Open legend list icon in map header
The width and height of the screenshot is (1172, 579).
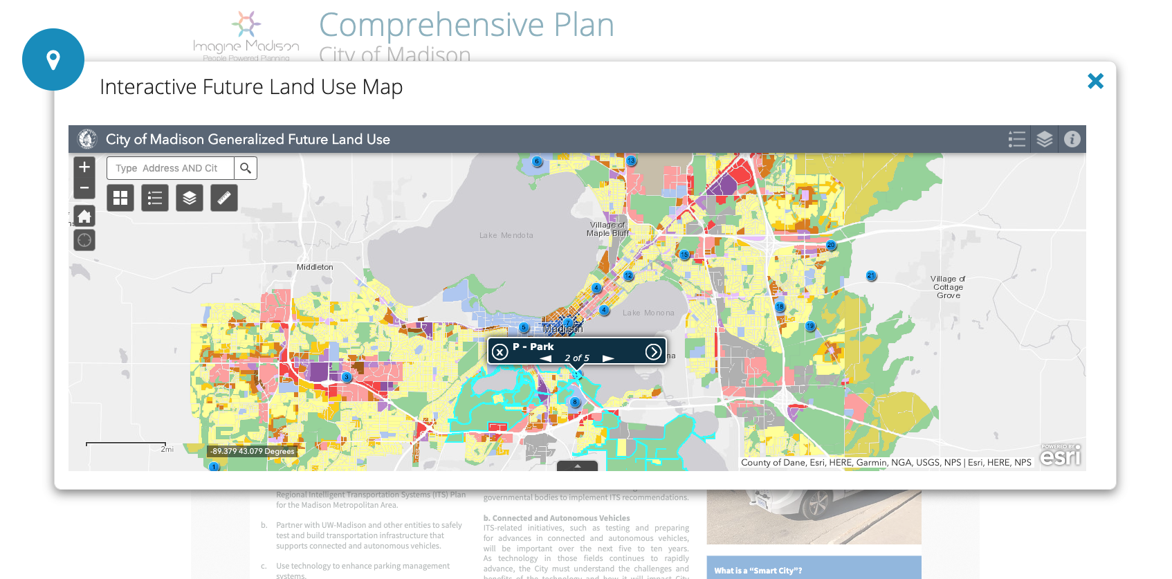coord(1017,139)
